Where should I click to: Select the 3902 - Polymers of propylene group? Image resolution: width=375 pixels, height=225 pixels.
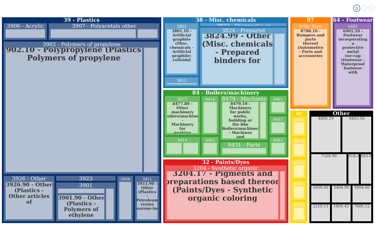point(81,45)
